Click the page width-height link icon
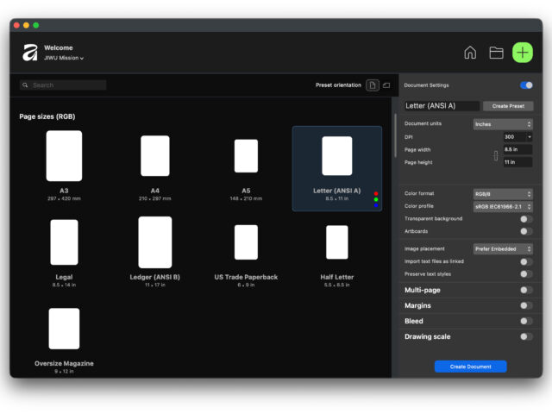The height and width of the screenshot is (414, 552). tap(495, 156)
